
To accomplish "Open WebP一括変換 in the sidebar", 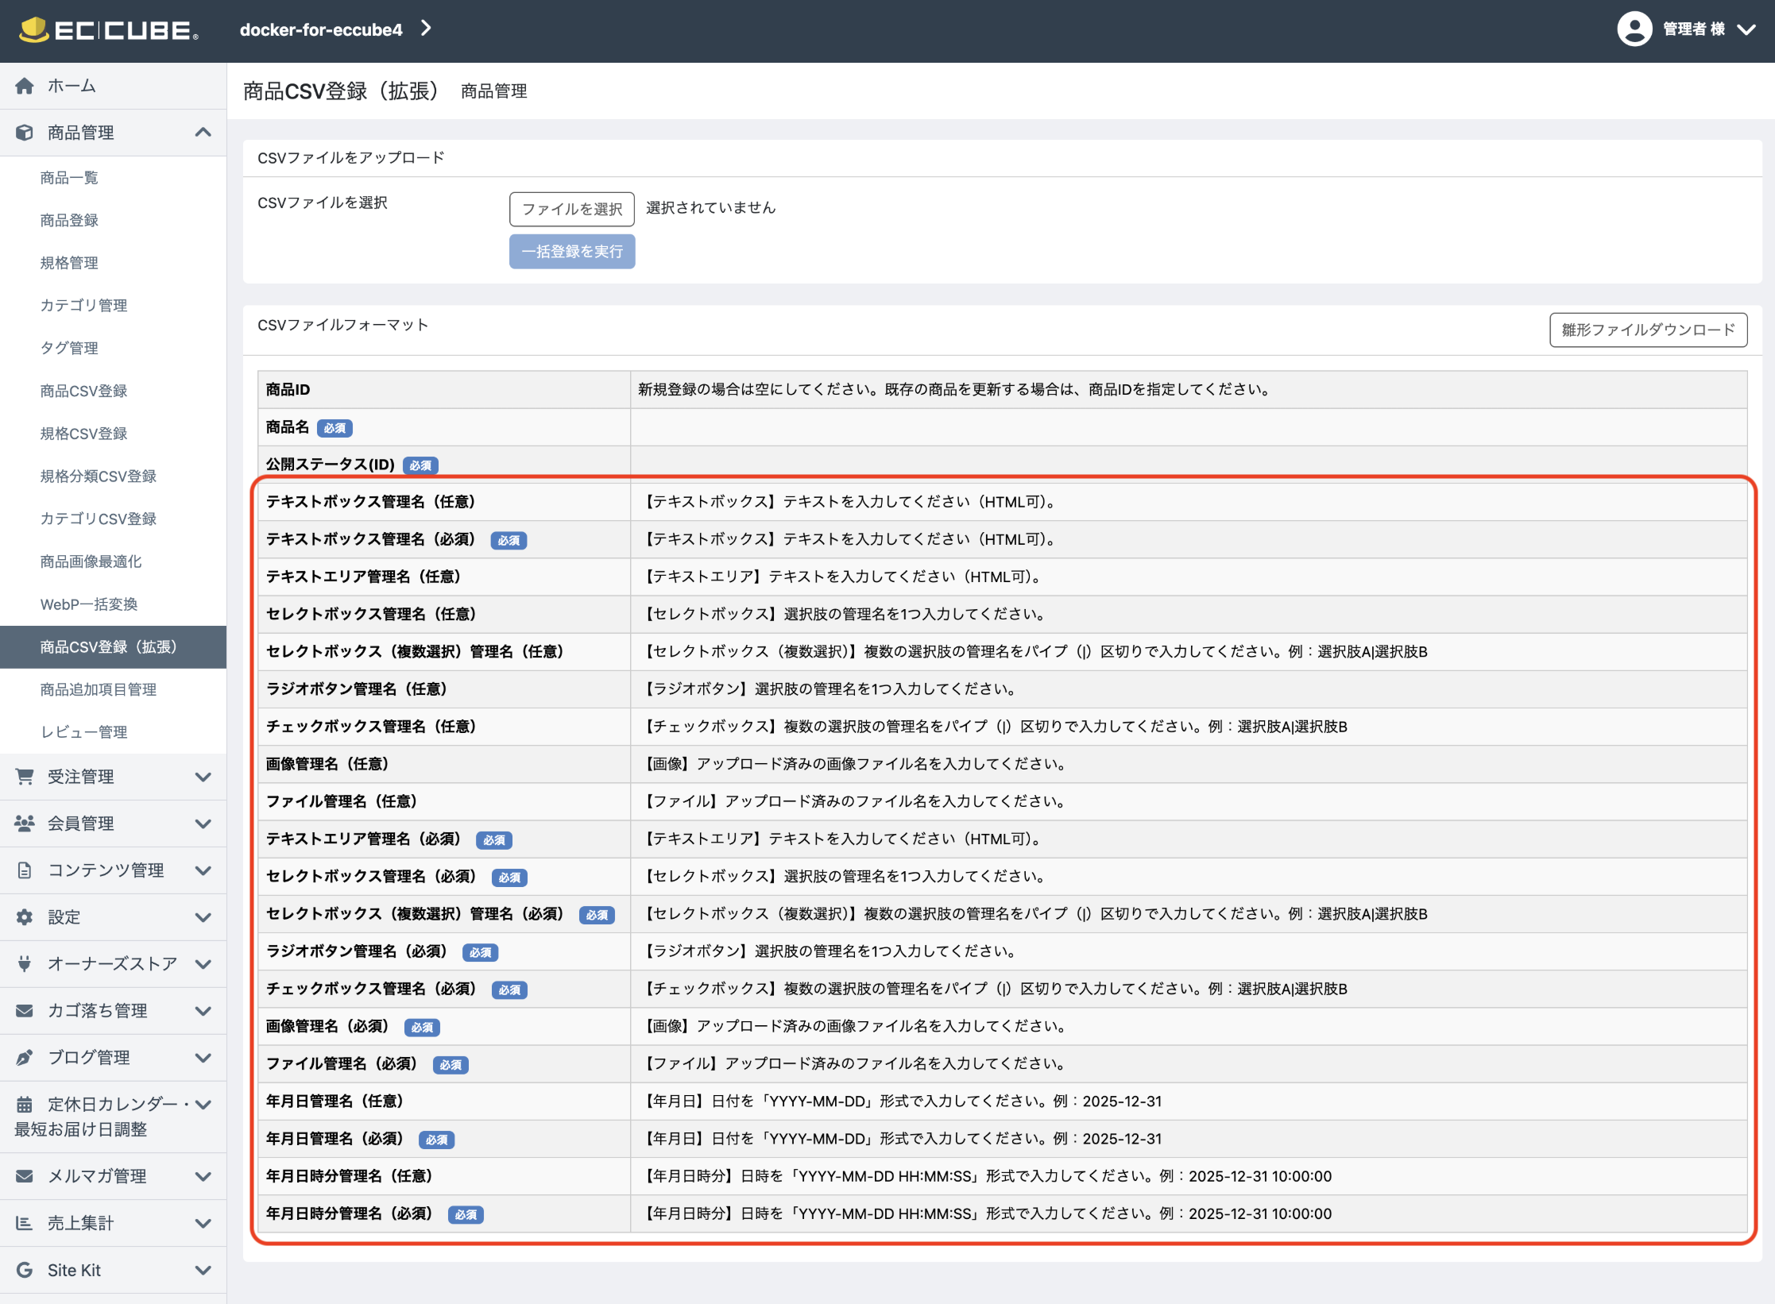I will coord(113,604).
